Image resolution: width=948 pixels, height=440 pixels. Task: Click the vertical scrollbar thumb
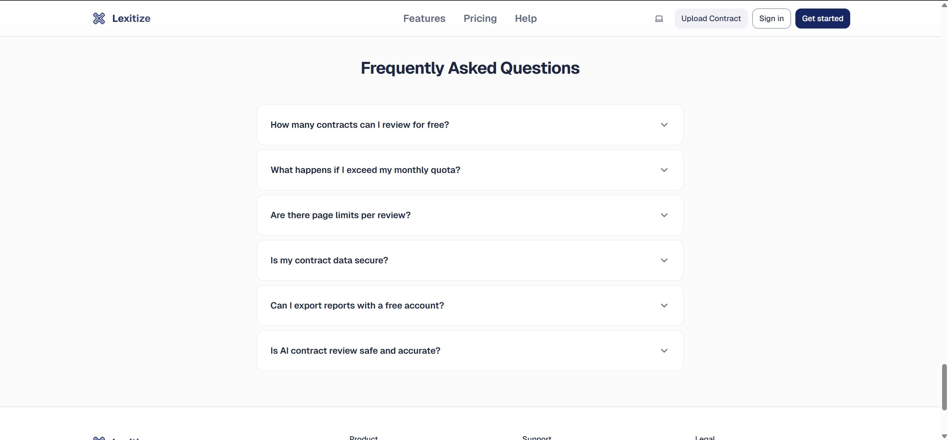pos(944,387)
